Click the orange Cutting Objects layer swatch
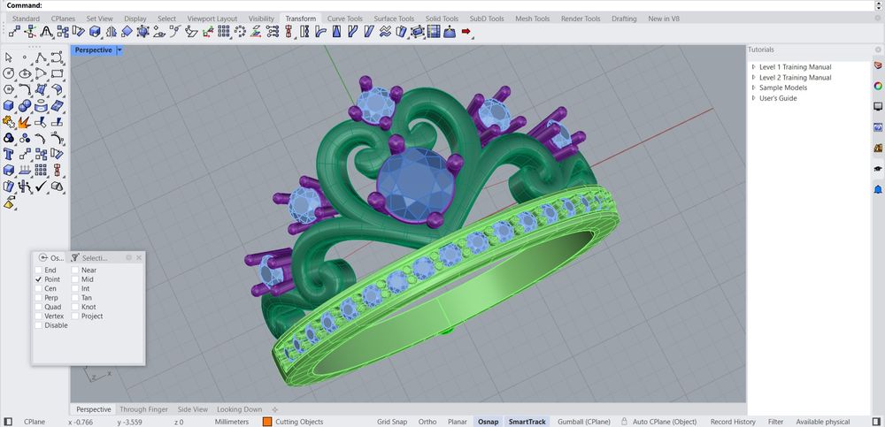Screen dimensions: 885x427 coord(266,422)
